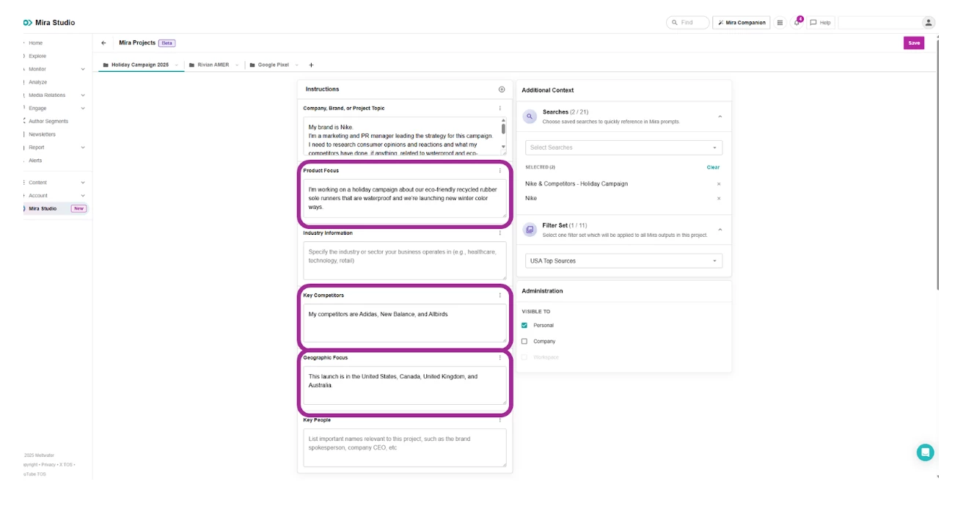Clear the selected searches

coord(713,167)
